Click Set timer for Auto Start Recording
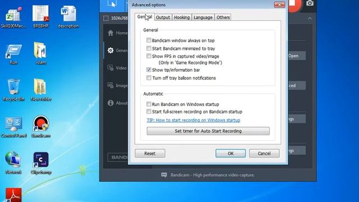 (208, 131)
